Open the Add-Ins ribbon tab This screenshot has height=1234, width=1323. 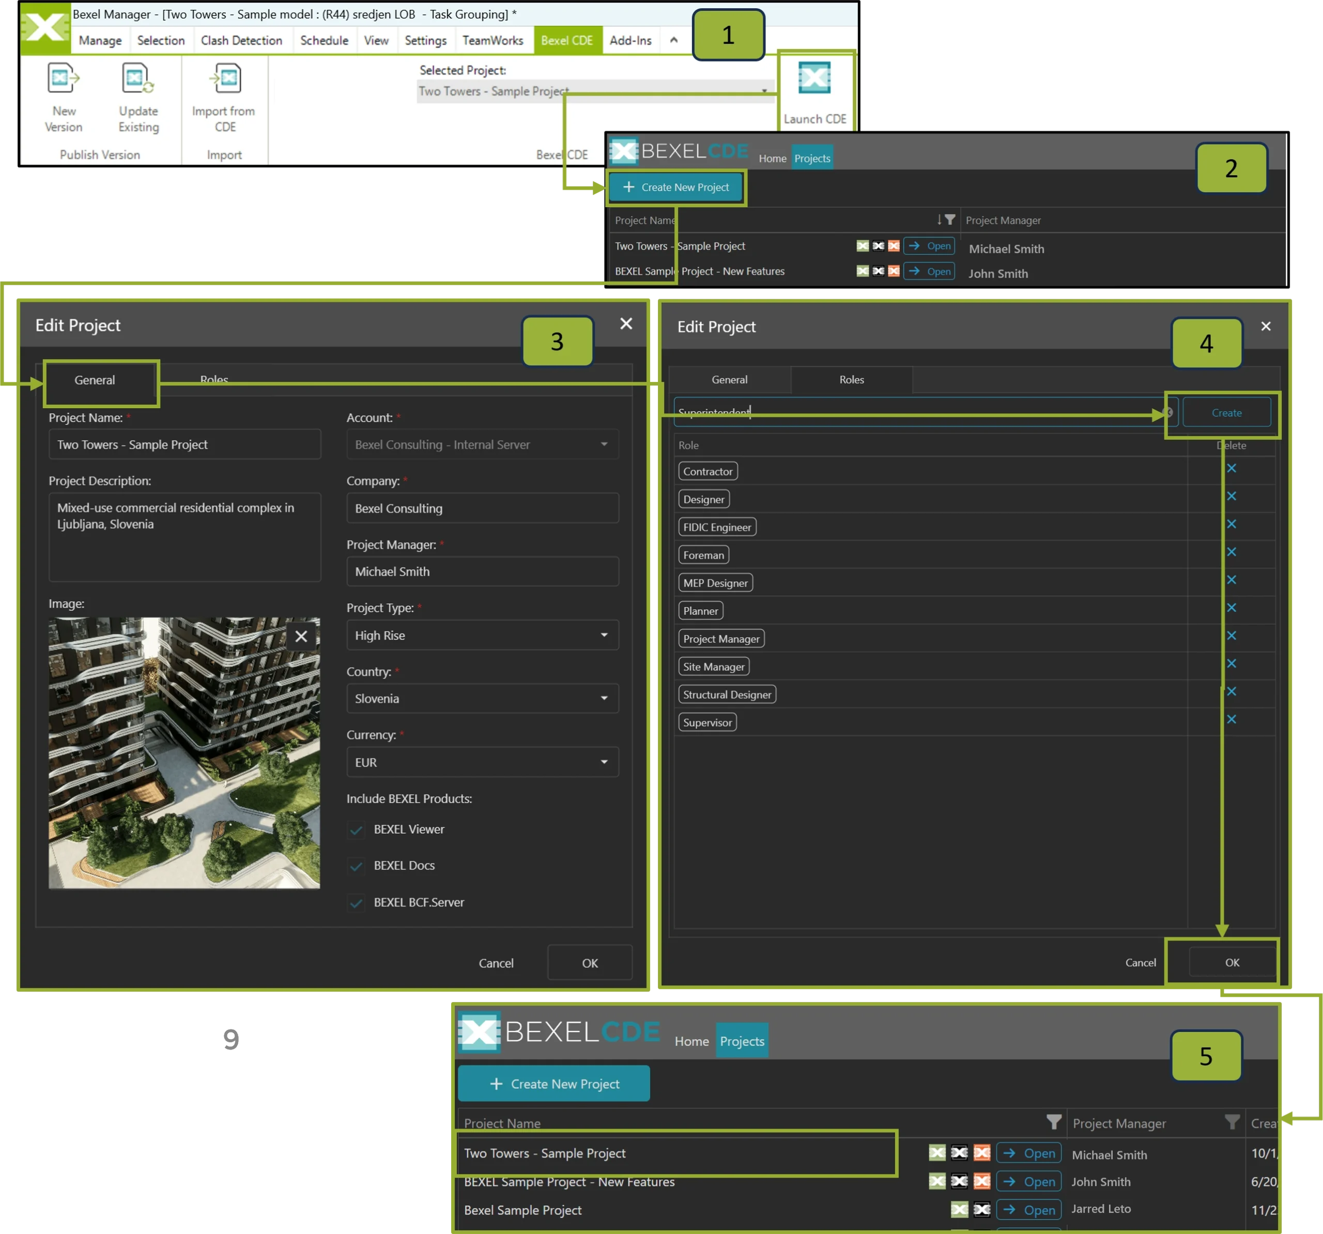[630, 41]
